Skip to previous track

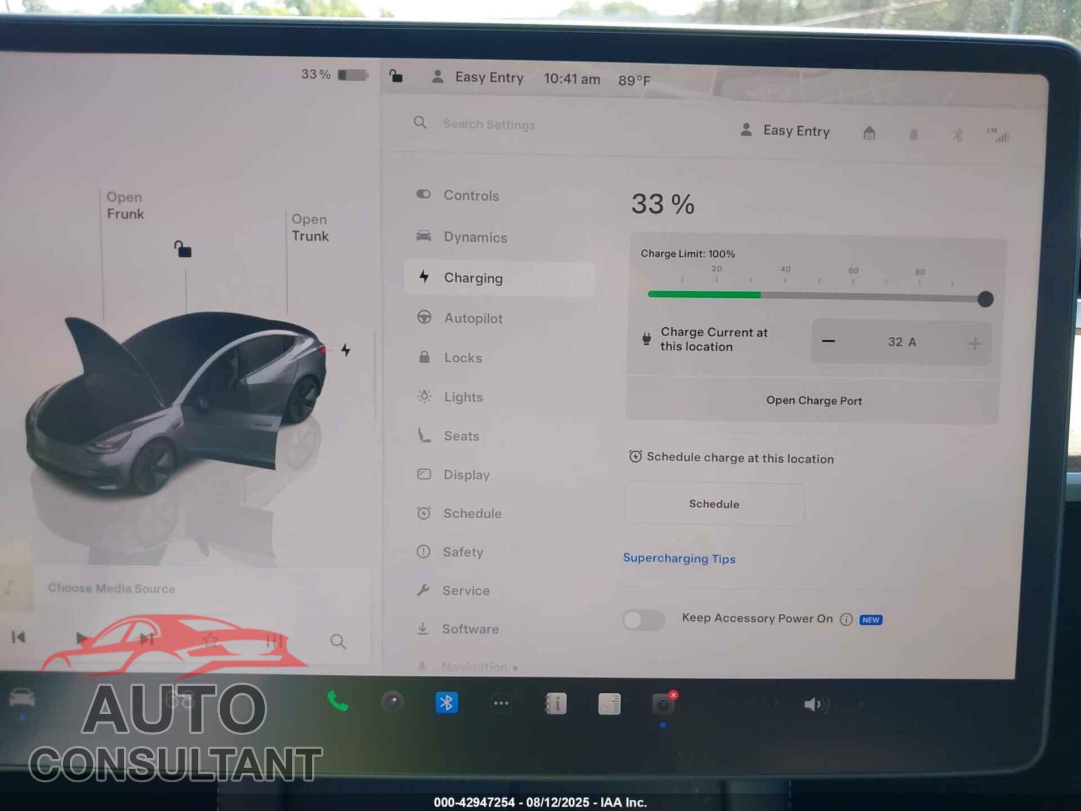tap(18, 637)
